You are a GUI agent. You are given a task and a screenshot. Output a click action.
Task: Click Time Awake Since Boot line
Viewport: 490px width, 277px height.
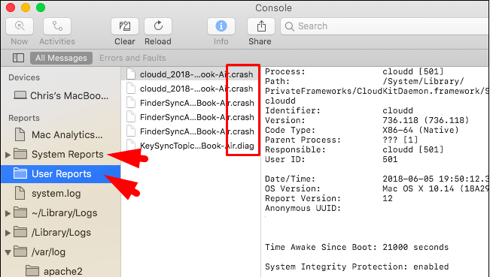click(x=357, y=247)
